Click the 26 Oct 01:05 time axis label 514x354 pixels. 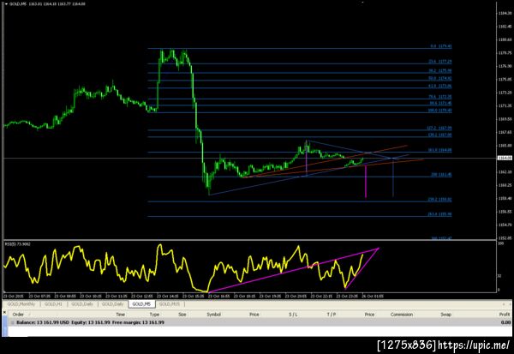[x=373, y=296]
